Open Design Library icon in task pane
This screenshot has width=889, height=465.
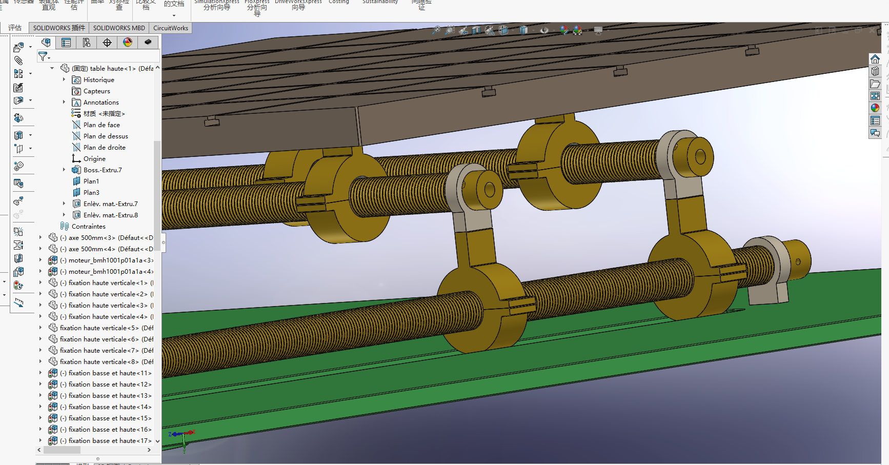coord(875,71)
